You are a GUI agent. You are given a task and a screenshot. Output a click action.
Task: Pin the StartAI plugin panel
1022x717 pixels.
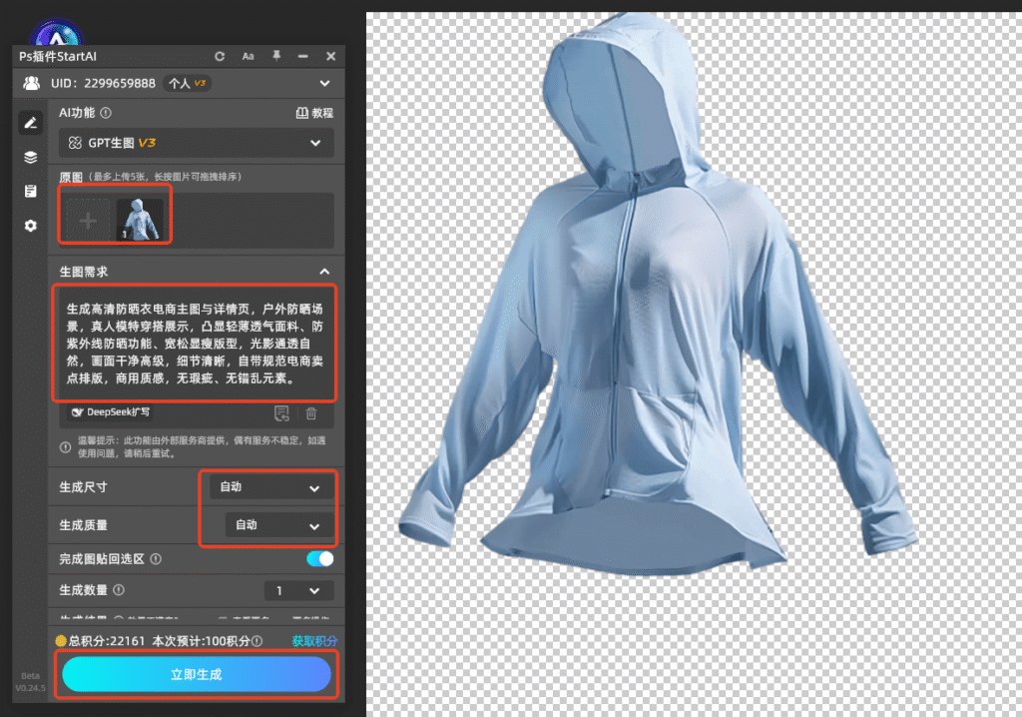(276, 56)
